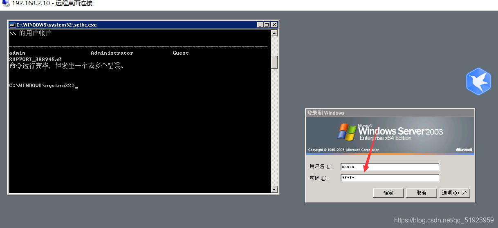Click the 用户名(U) label
The image size is (498, 228).
pos(322,166)
